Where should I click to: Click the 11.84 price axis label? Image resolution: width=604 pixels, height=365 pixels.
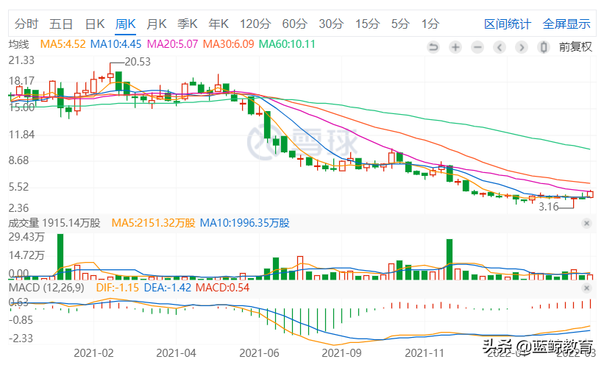pyautogui.click(x=21, y=135)
